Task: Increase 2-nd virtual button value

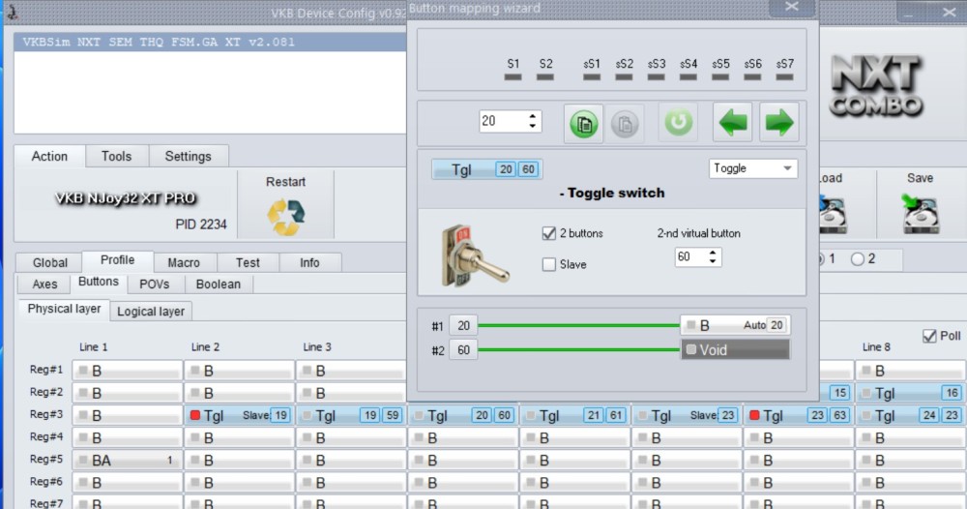Action: (x=713, y=253)
